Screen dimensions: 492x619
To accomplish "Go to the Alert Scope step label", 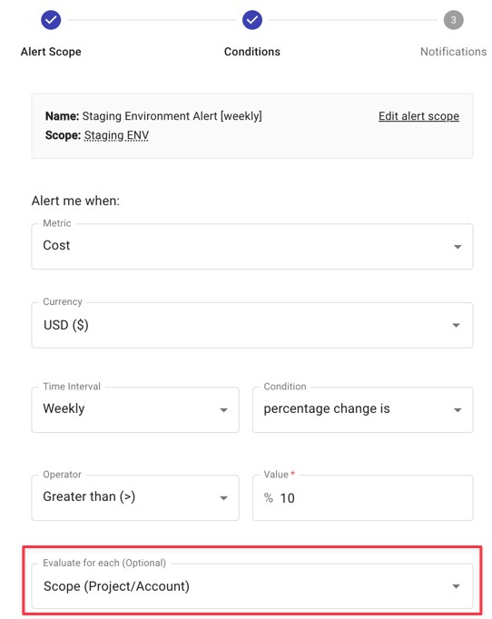I will pyautogui.click(x=51, y=52).
